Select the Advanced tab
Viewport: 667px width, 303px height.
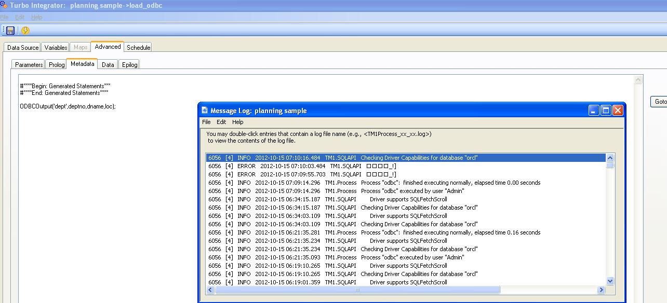click(108, 47)
